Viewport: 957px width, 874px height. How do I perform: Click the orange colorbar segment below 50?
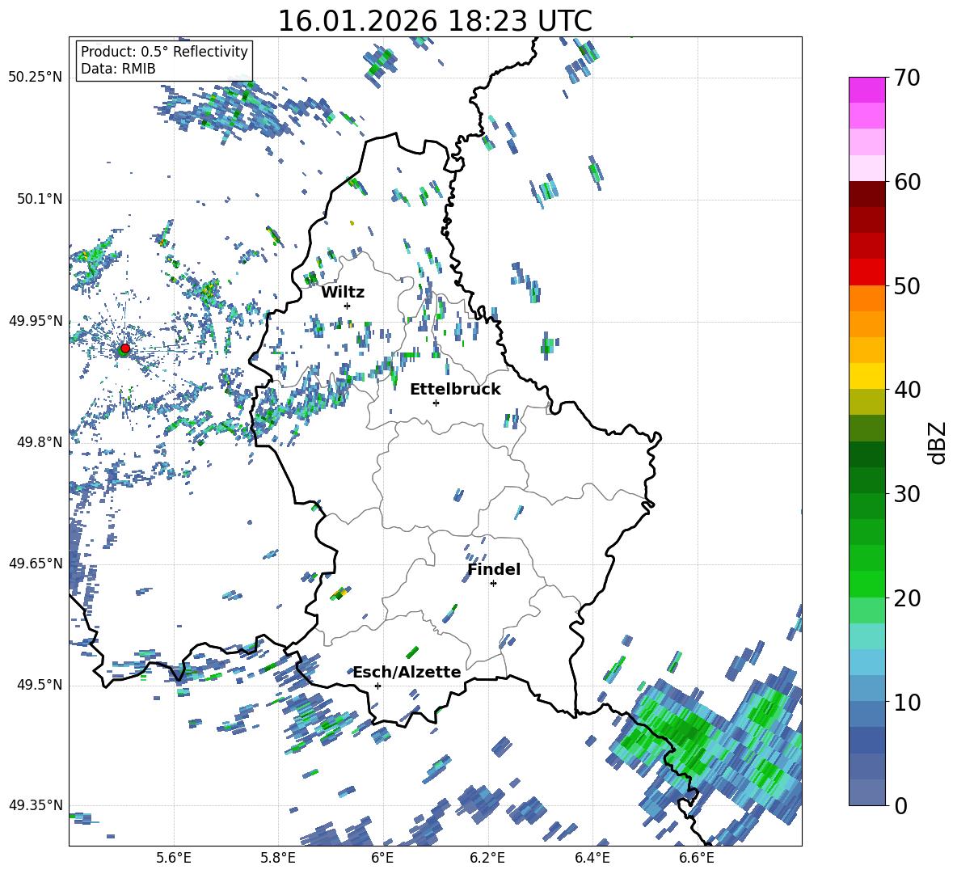coord(866,298)
